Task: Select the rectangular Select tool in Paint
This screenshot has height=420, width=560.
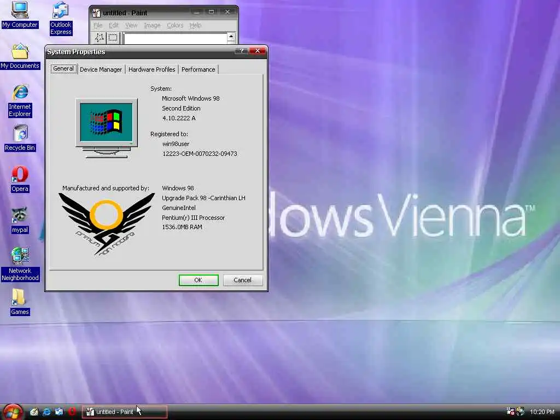Action: pyautogui.click(x=113, y=38)
